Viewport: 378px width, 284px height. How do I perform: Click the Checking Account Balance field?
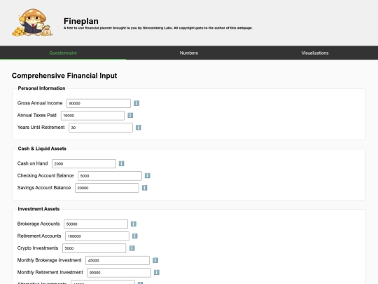point(110,176)
